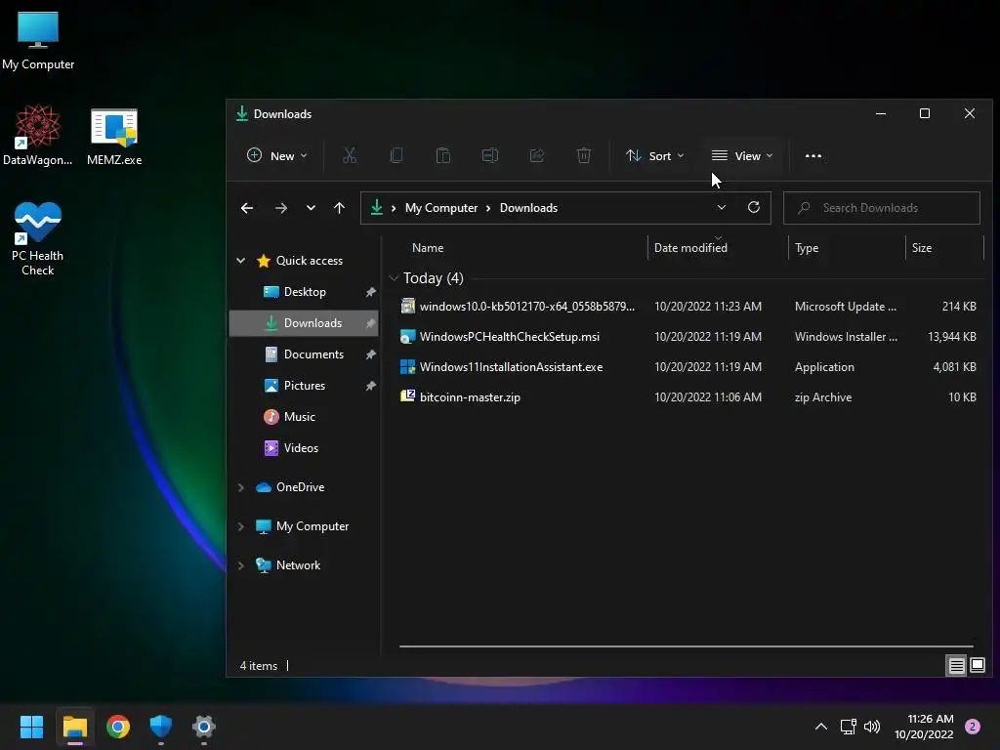Open the New dropdown menu

click(276, 155)
